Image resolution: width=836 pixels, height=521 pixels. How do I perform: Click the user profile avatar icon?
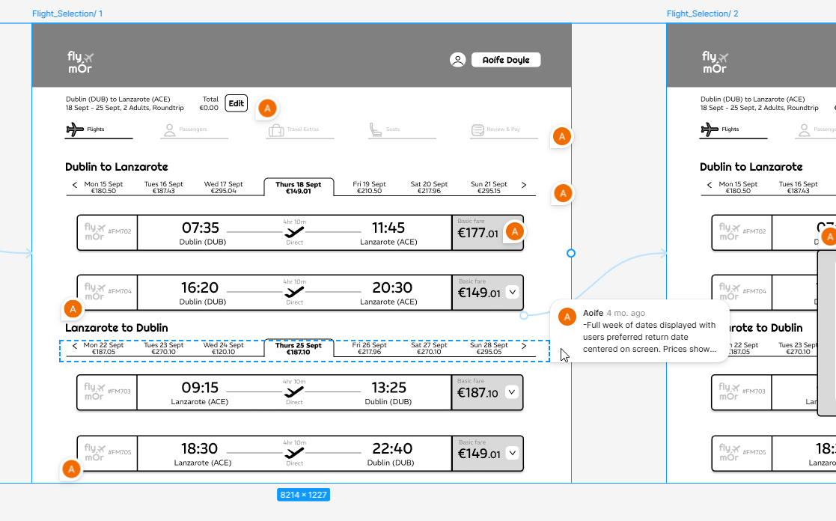(457, 60)
